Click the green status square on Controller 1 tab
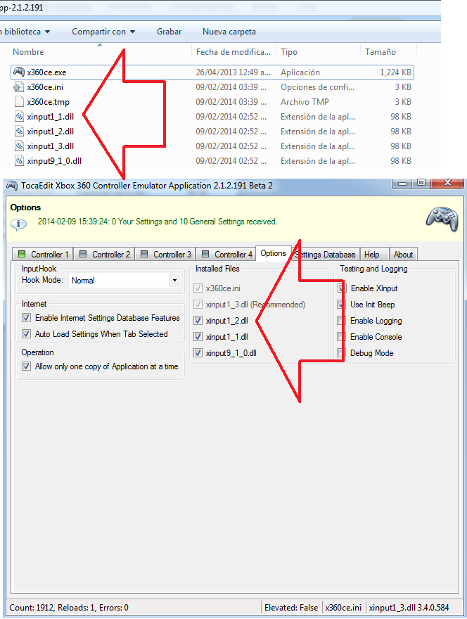The image size is (467, 619). pyautogui.click(x=22, y=254)
